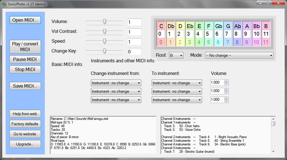Open second 'To instrument' dropdown
This screenshot has width=287, height=160.
tap(177, 92)
